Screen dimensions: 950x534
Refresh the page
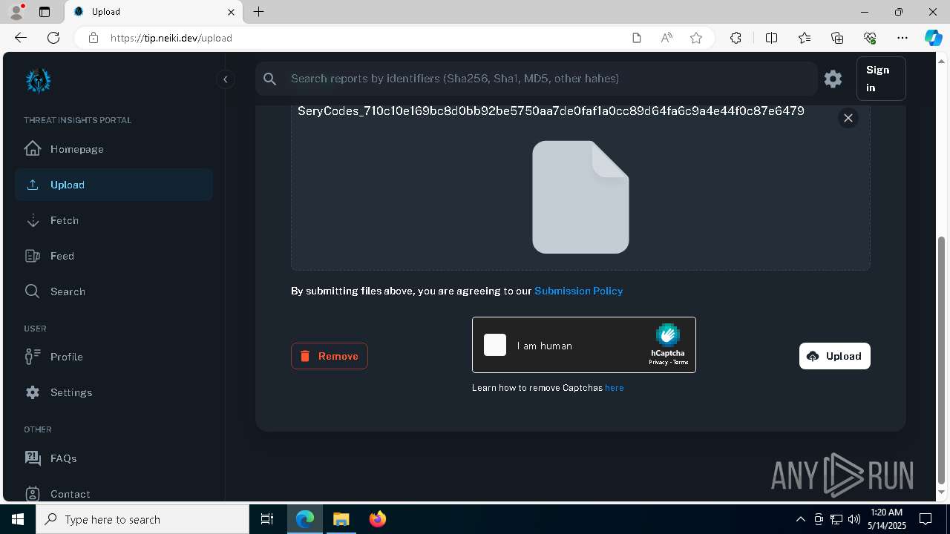(x=53, y=38)
